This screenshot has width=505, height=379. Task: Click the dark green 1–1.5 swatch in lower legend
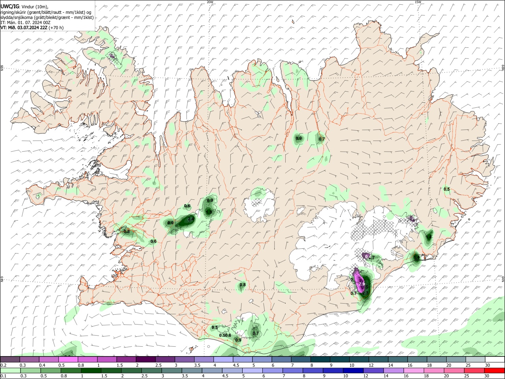point(91,370)
